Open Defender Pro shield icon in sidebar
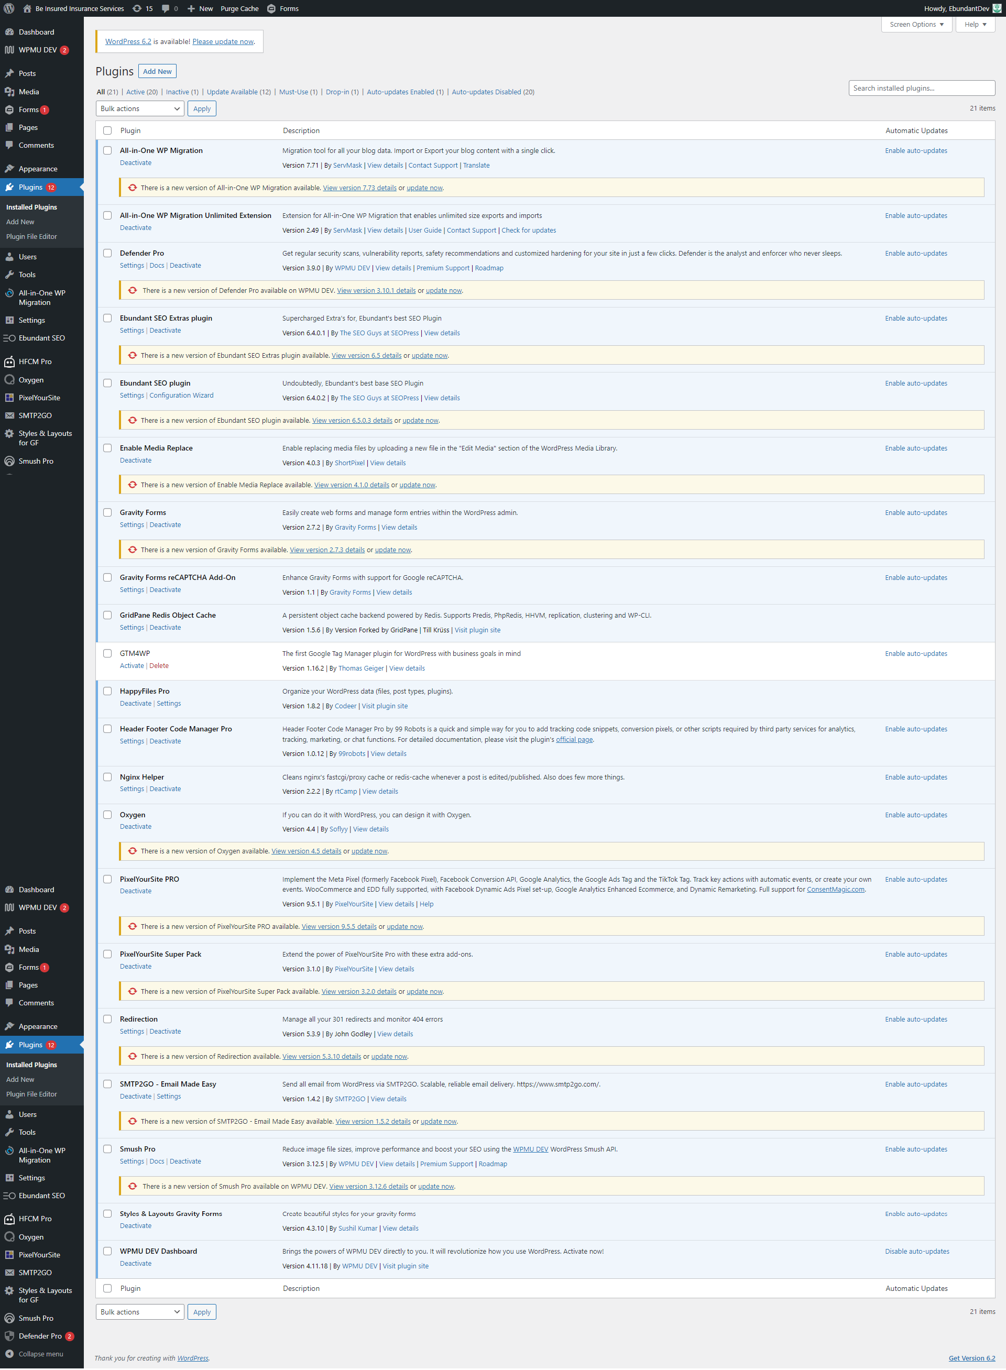Viewport: 1006px width, 1370px height. tap(9, 1336)
